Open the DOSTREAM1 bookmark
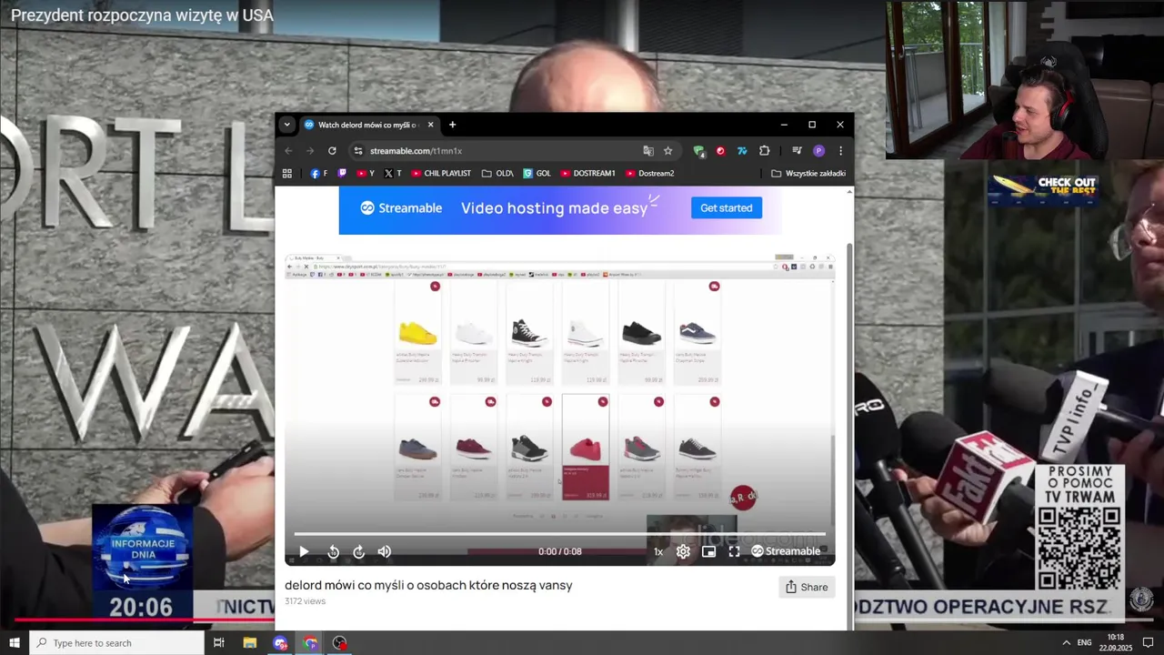The height and width of the screenshot is (655, 1164). pos(587,173)
